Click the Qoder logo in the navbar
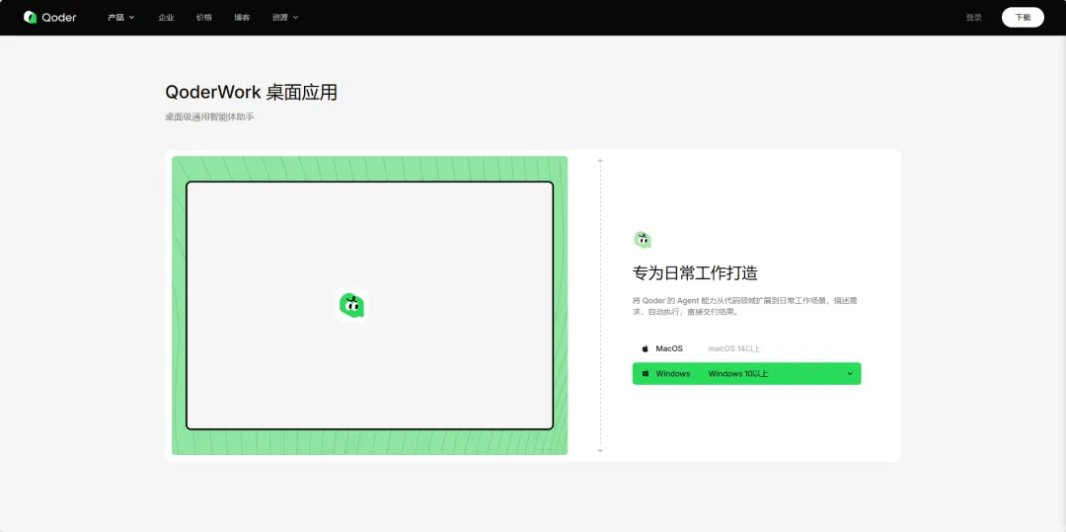Image resolution: width=1066 pixels, height=532 pixels. (x=49, y=17)
